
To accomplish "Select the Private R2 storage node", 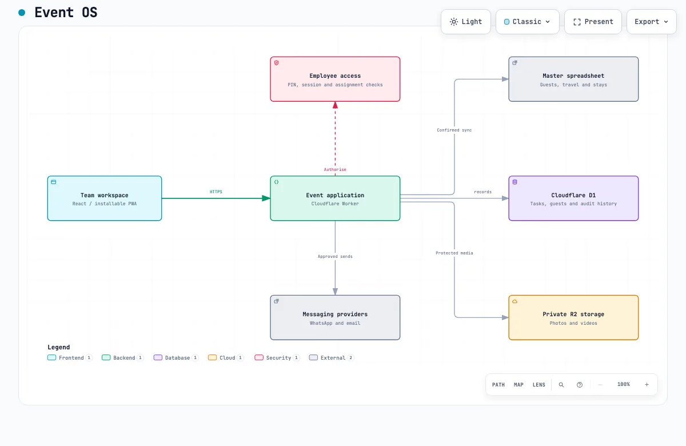I will [x=573, y=317].
